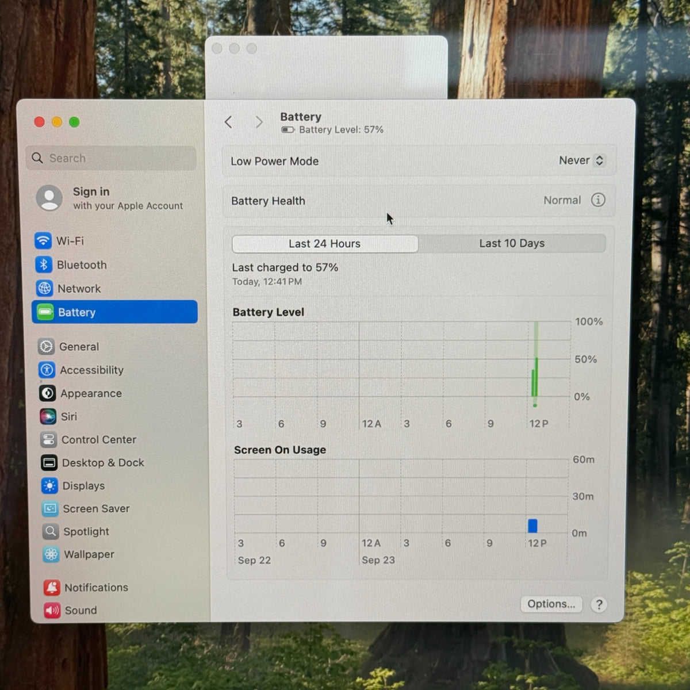Click the blue Screen On Usage bar

click(x=532, y=526)
